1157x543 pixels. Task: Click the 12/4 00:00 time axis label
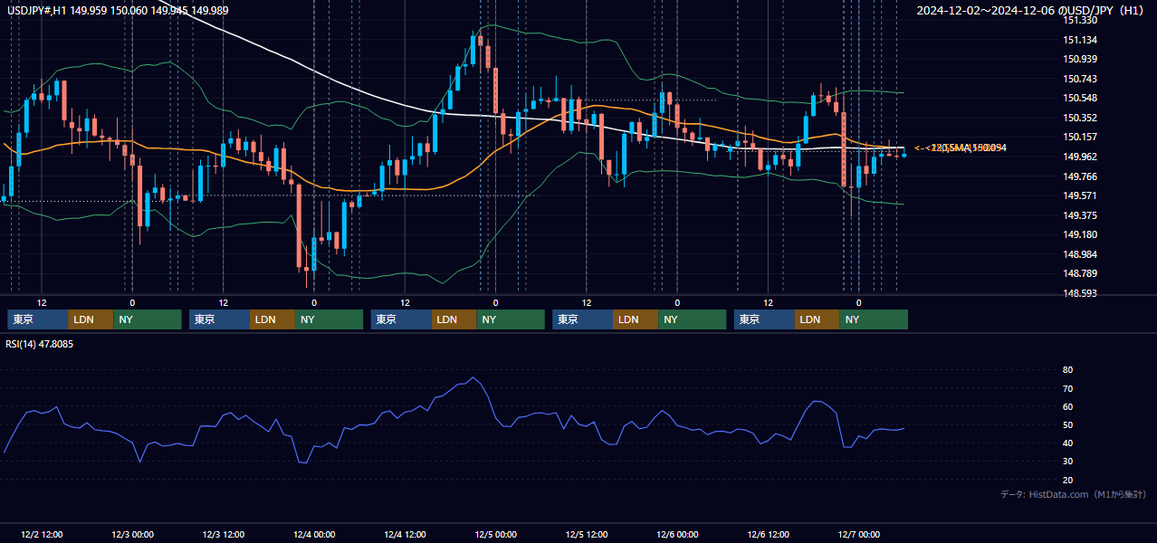pos(314,535)
